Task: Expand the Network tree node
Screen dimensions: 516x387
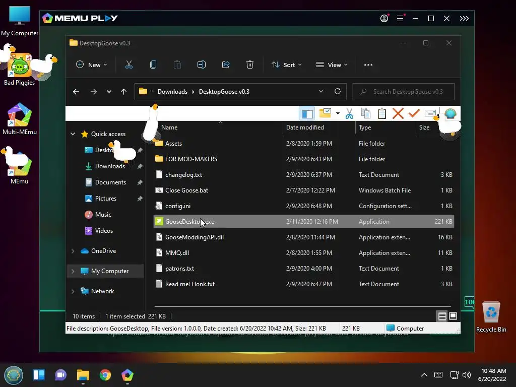Action: point(73,291)
